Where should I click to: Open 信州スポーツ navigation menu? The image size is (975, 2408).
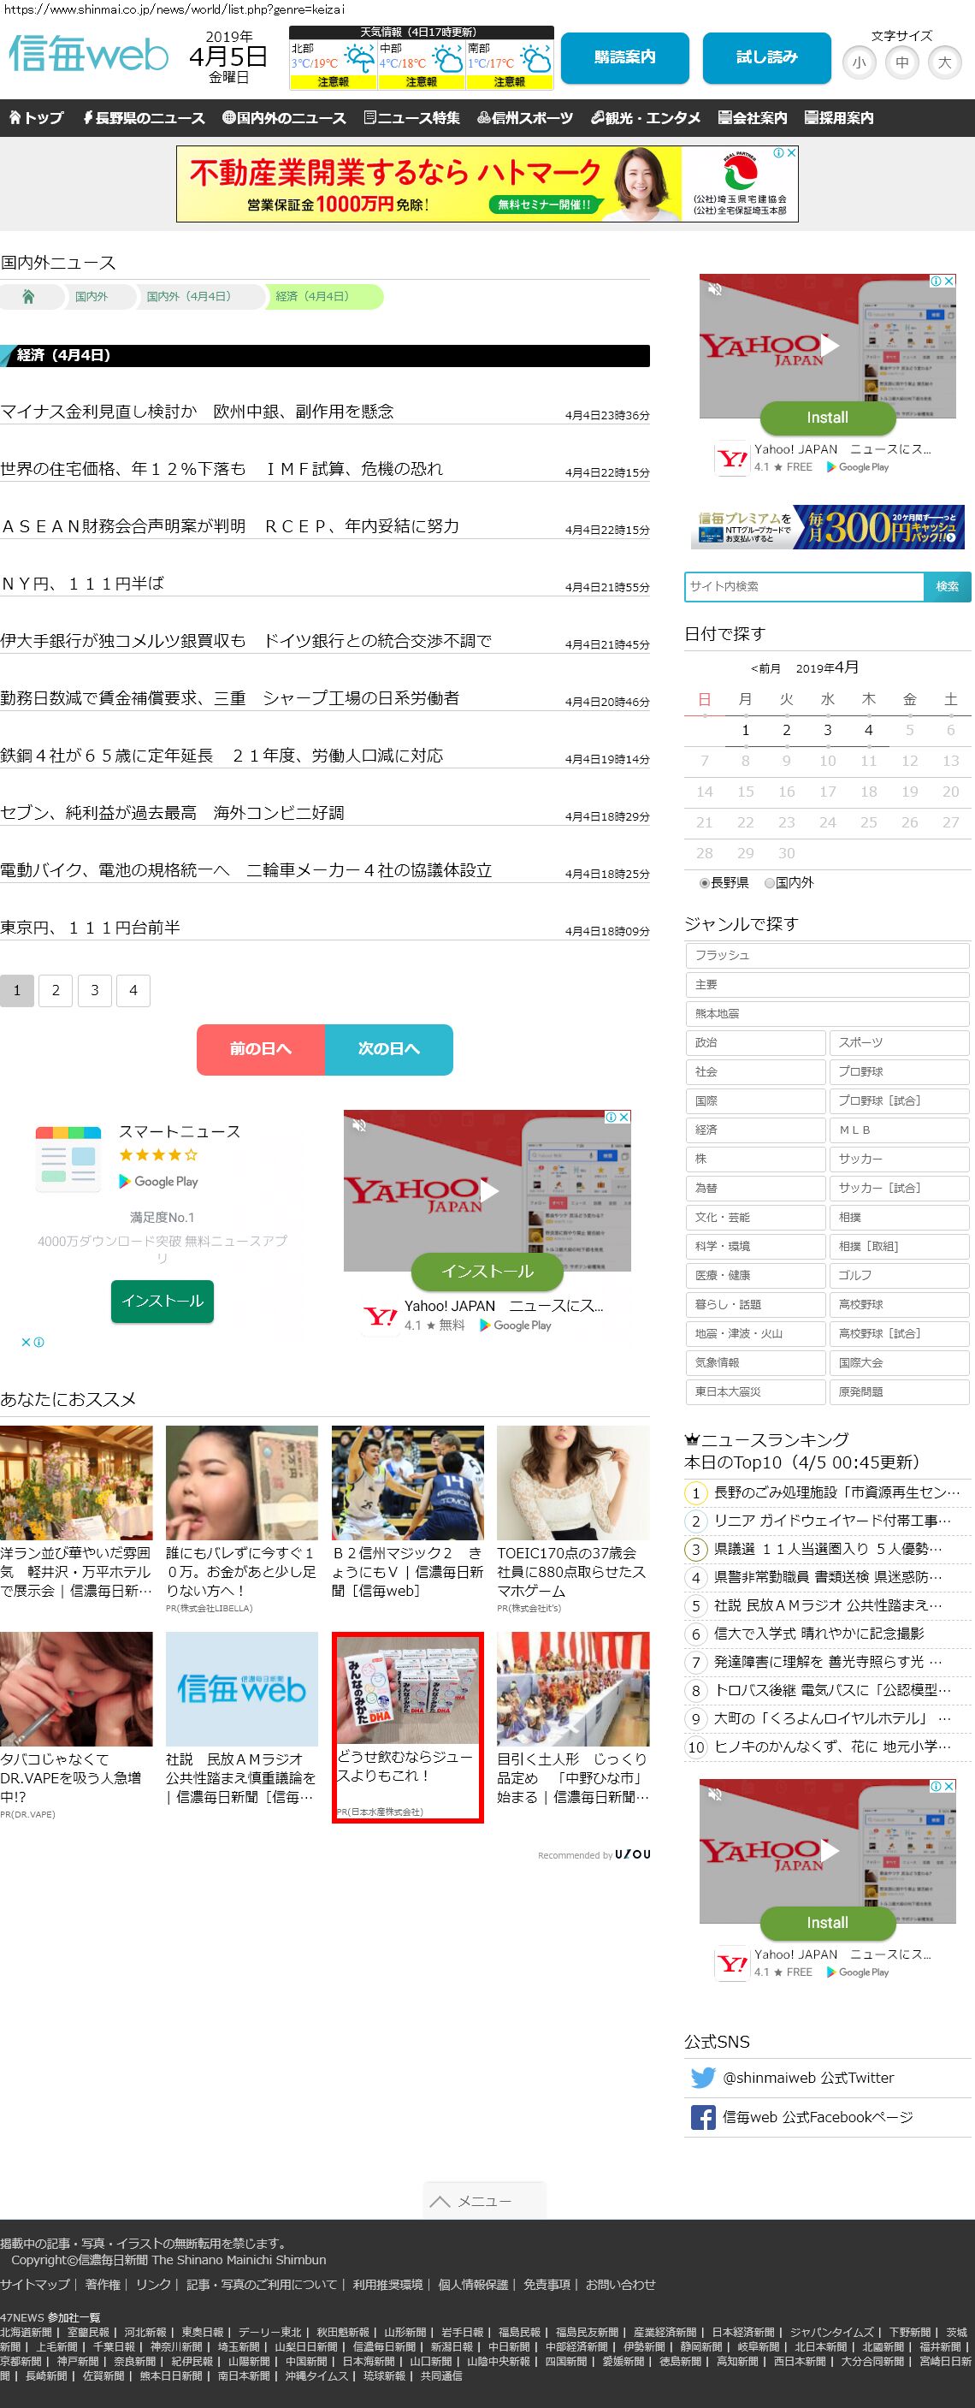525,118
